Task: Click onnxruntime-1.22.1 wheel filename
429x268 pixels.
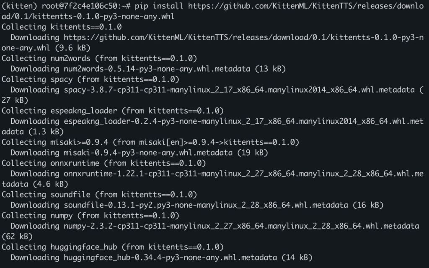Action: (x=243, y=174)
